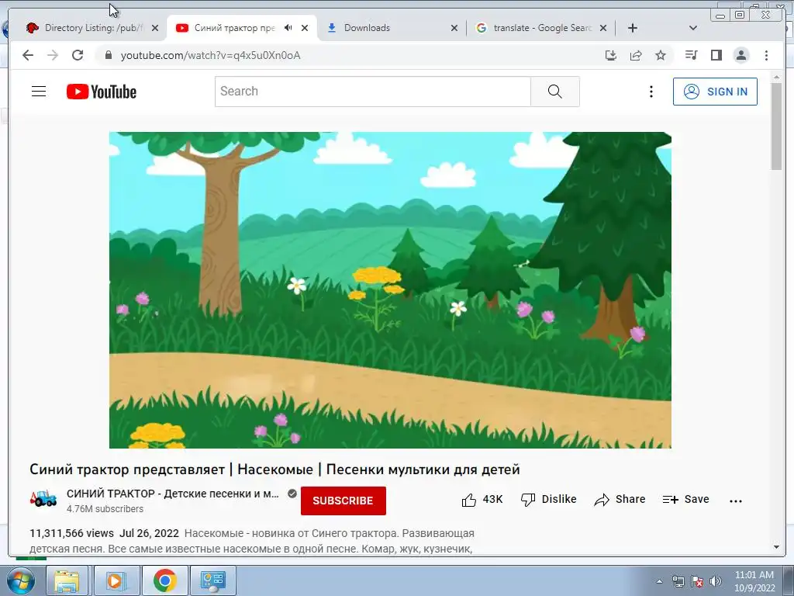Close the translate Google Search tab
Image resolution: width=794 pixels, height=596 pixels.
coord(603,28)
